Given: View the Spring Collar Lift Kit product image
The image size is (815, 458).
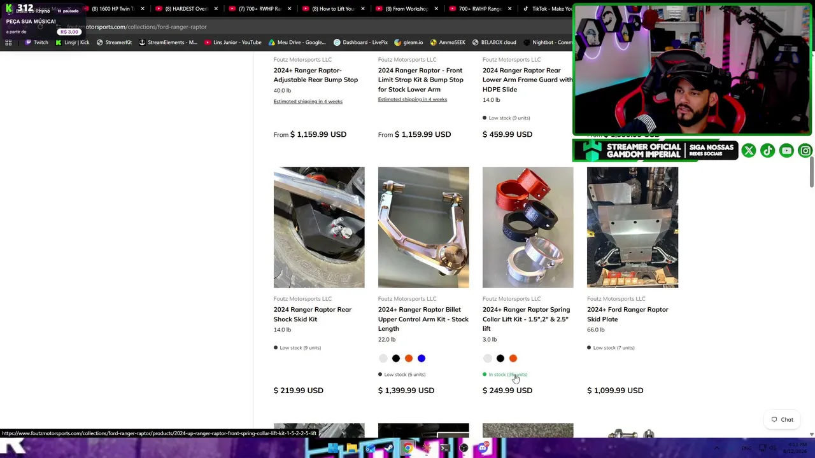Looking at the screenshot, I should [528, 228].
